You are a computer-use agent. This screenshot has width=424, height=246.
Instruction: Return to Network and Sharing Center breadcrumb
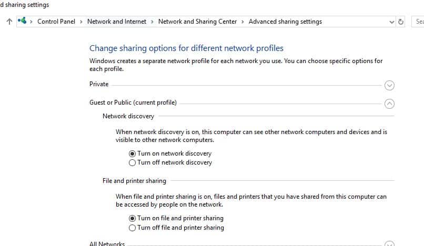(197, 22)
